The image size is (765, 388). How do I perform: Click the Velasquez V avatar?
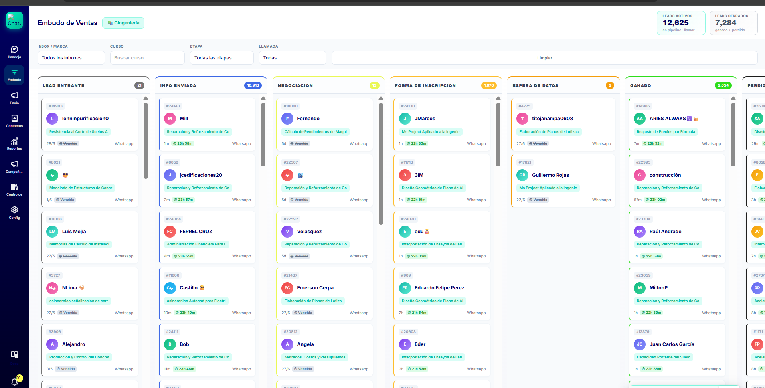point(287,232)
